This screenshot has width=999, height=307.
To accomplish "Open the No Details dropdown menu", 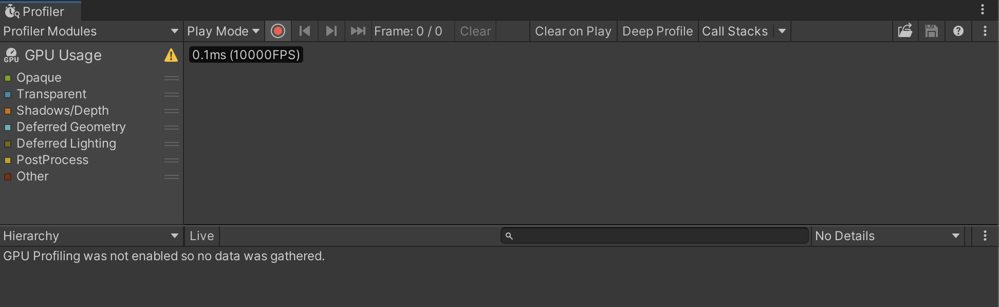I will click(887, 236).
